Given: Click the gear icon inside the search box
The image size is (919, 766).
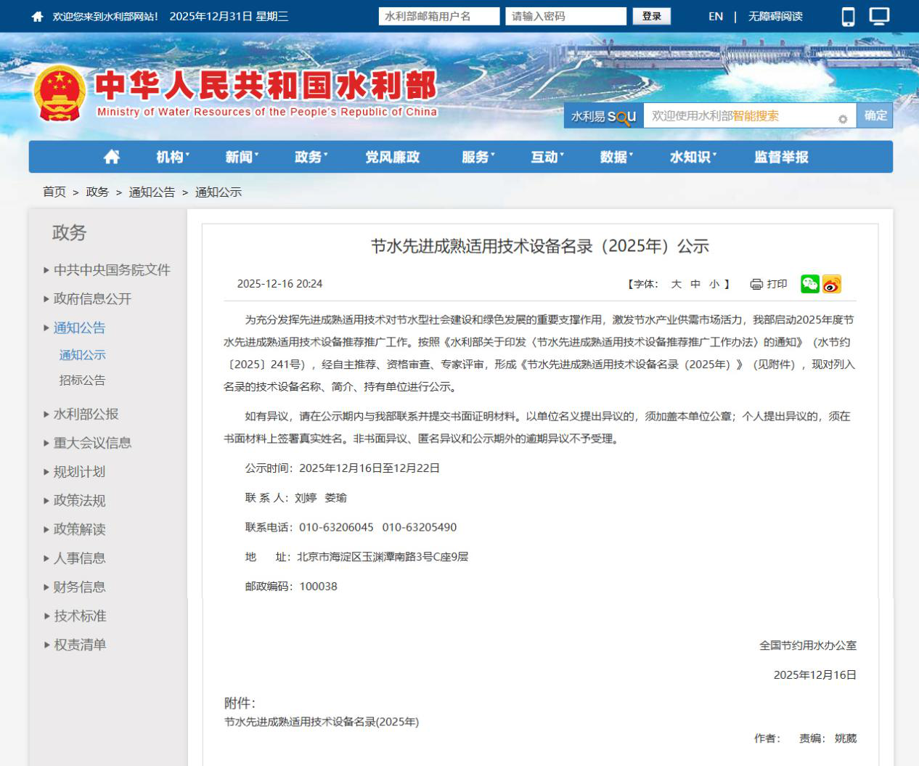Looking at the screenshot, I should [843, 116].
